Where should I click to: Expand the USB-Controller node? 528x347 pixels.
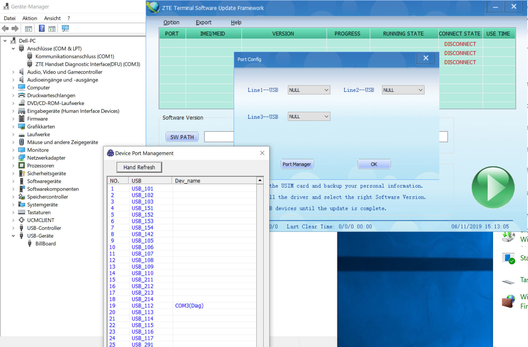click(13, 228)
